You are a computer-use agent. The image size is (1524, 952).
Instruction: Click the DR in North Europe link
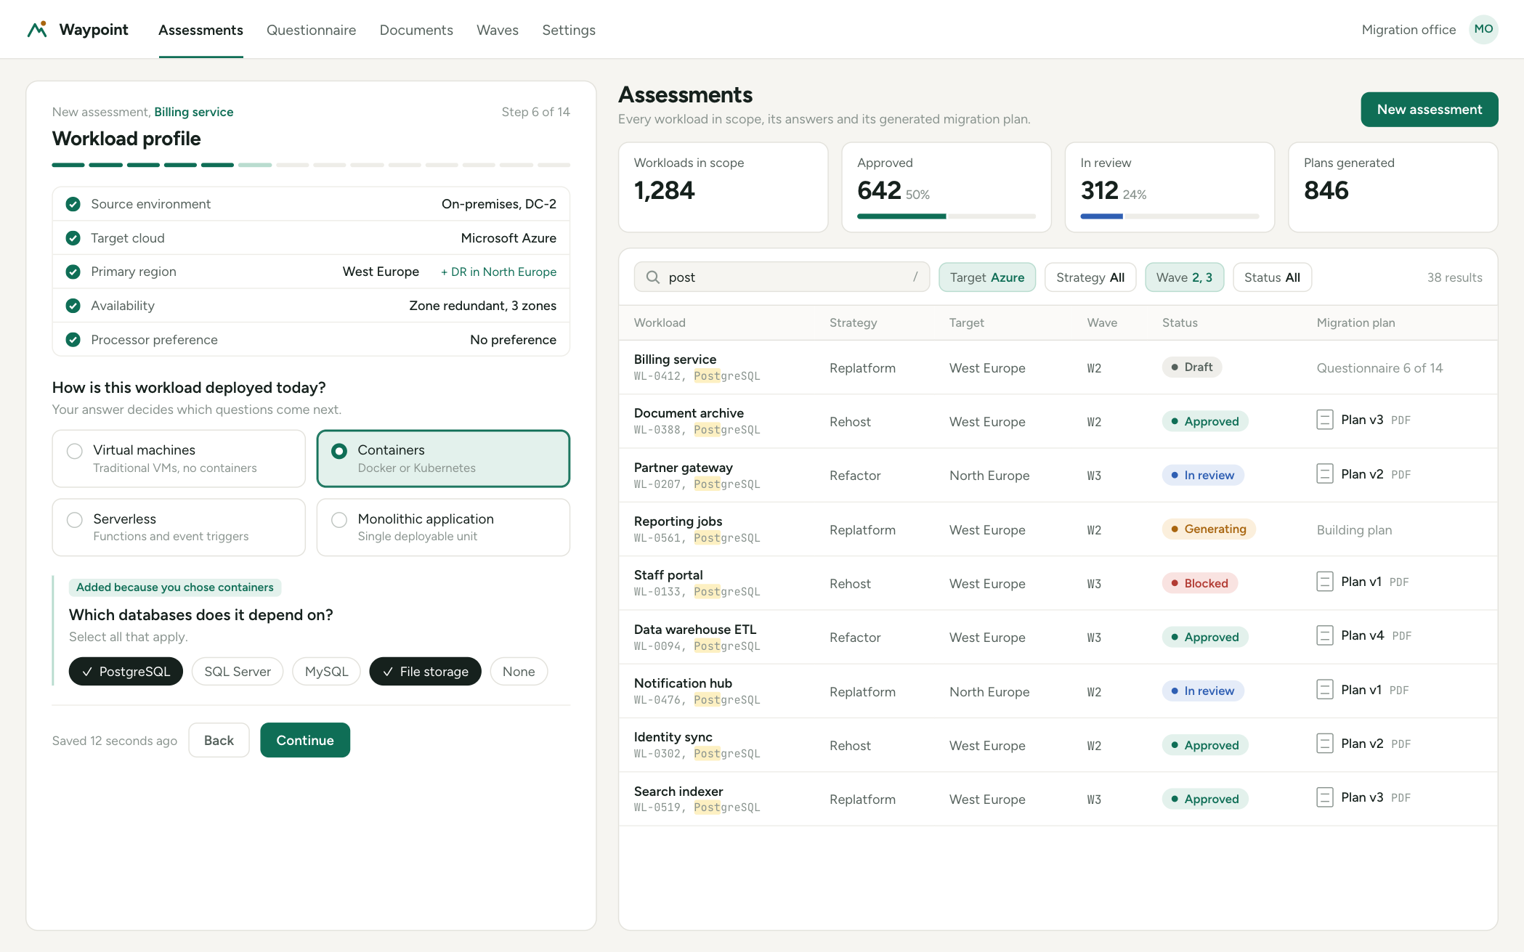coord(498,272)
